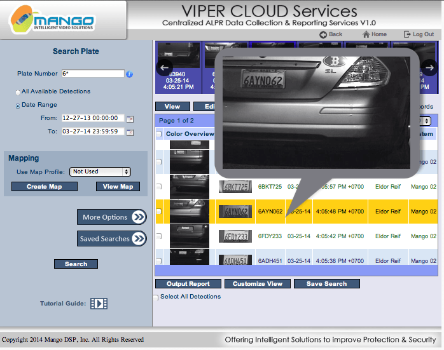The width and height of the screenshot is (444, 350).
Task: Click plate text 6FDY233
Action: [x=270, y=236]
